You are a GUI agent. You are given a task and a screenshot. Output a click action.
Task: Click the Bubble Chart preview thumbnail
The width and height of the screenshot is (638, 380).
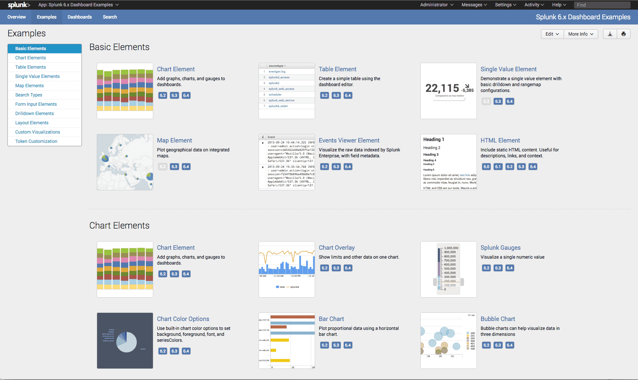[448, 341]
